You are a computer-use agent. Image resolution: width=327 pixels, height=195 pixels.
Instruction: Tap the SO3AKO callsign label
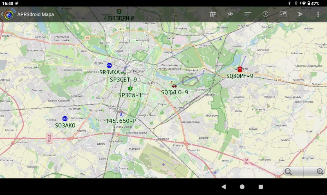tap(65, 125)
